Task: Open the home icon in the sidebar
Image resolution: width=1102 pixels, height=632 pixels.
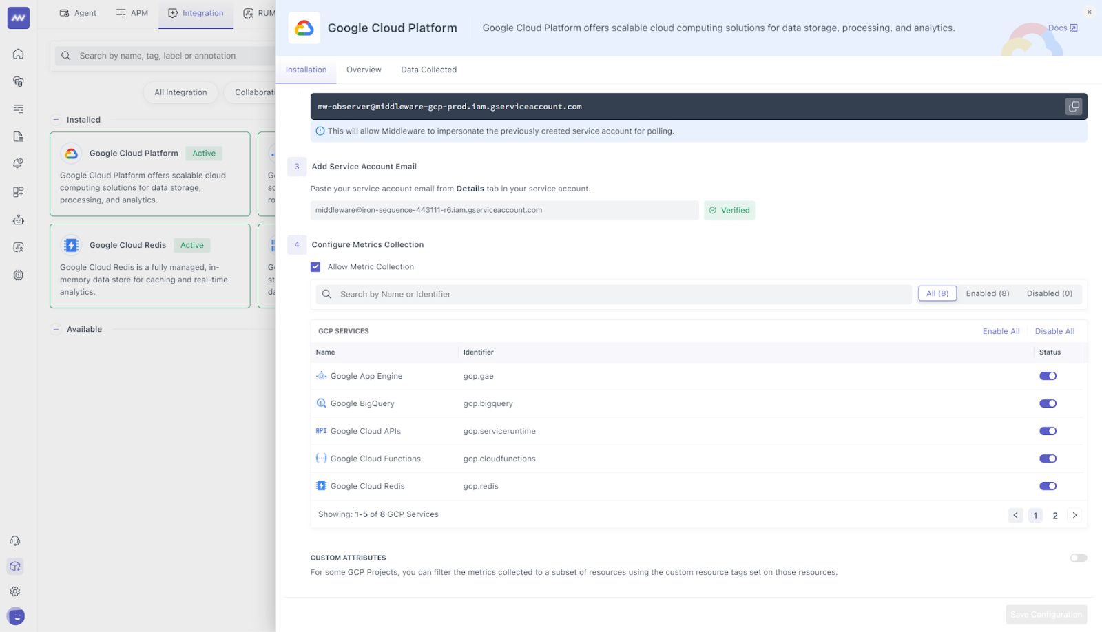Action: [18, 54]
